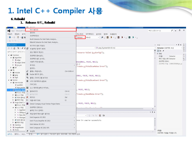Click the property pages wrench icon in Properties
Screen dimensions: 192x143
tap(163, 51)
